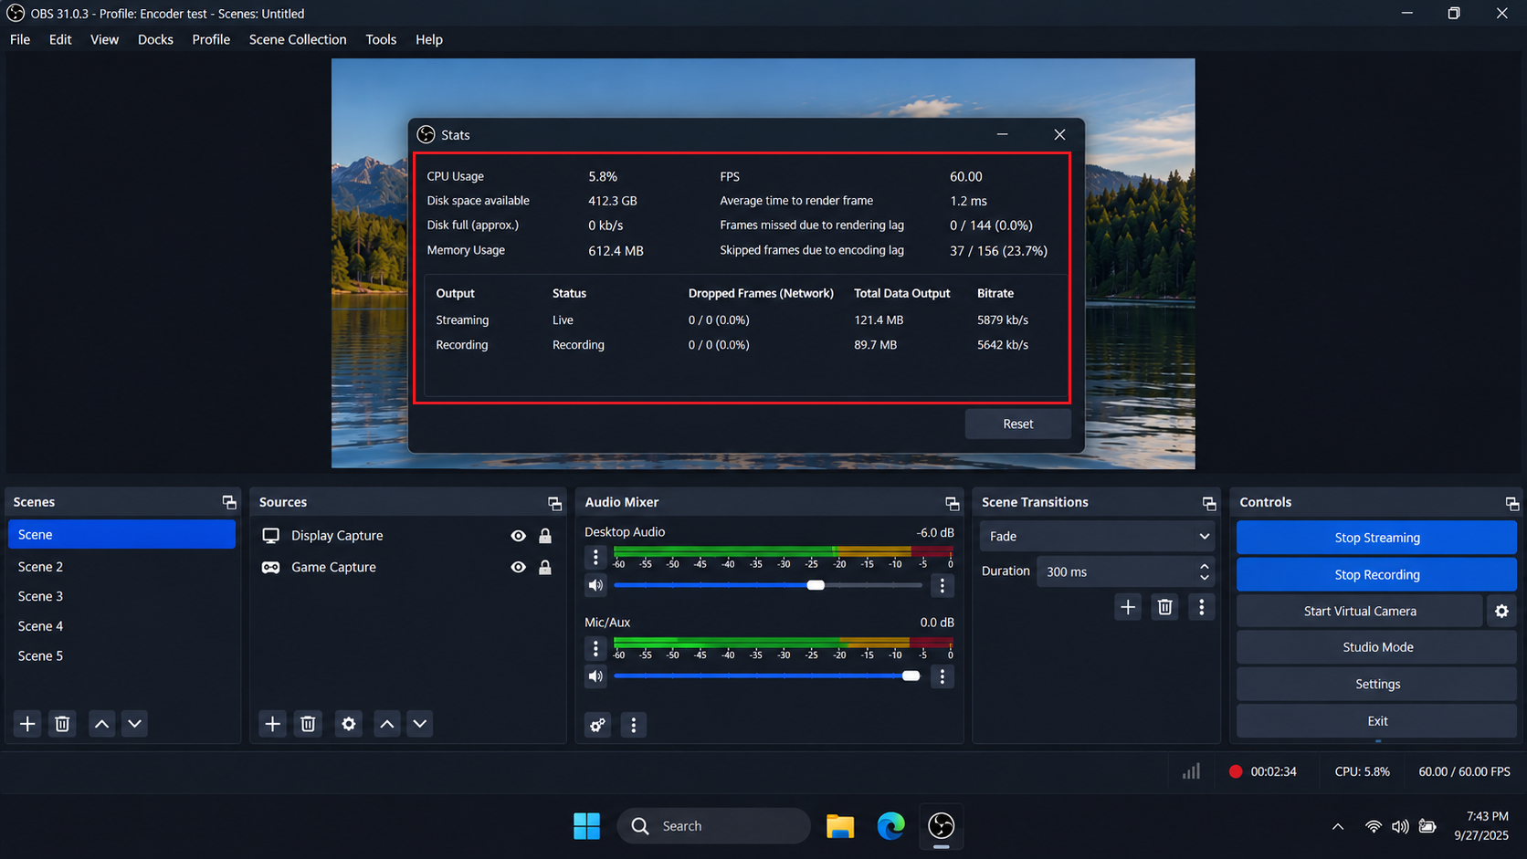The height and width of the screenshot is (859, 1527).
Task: Click Mic/Aux volume slider handle
Action: tap(911, 676)
